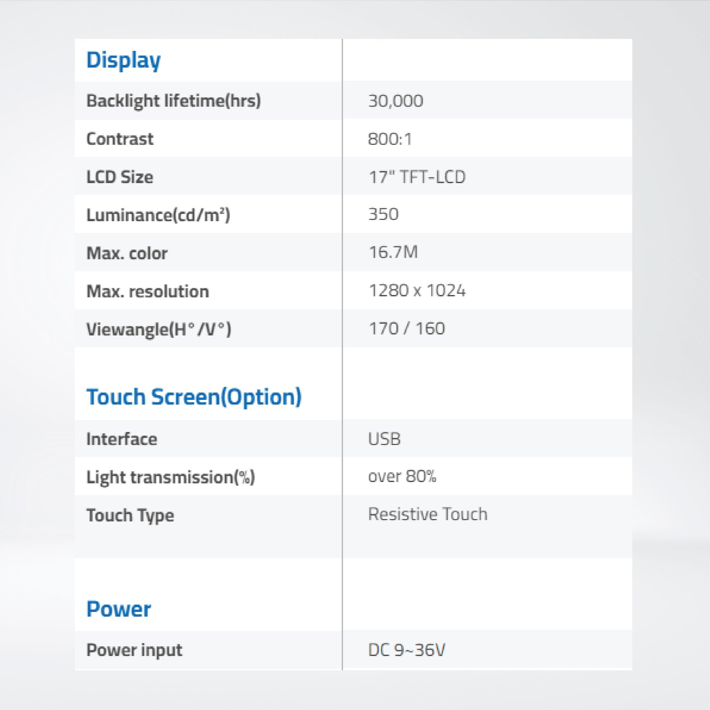The image size is (710, 710).
Task: Select the Luminance(cd/m²) label
Action: coord(158,215)
